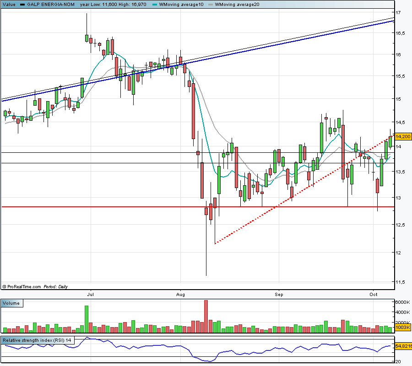The width and height of the screenshot is (412, 366).
Task: Click the yellow 54,8216 RSI value tag
Action: click(403, 346)
